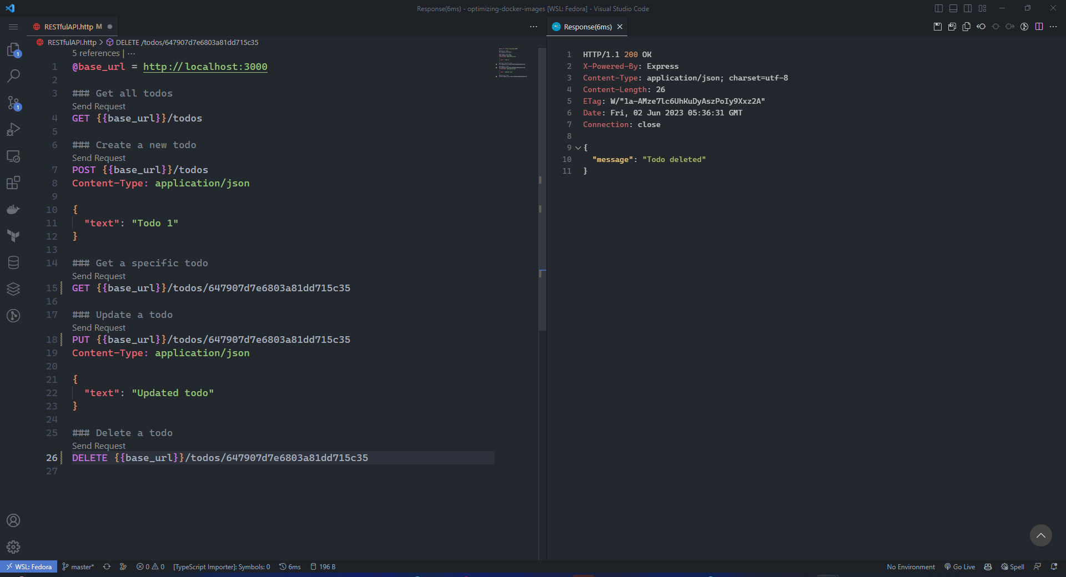Open the Docker view in activity bar
The height and width of the screenshot is (577, 1066).
13,210
